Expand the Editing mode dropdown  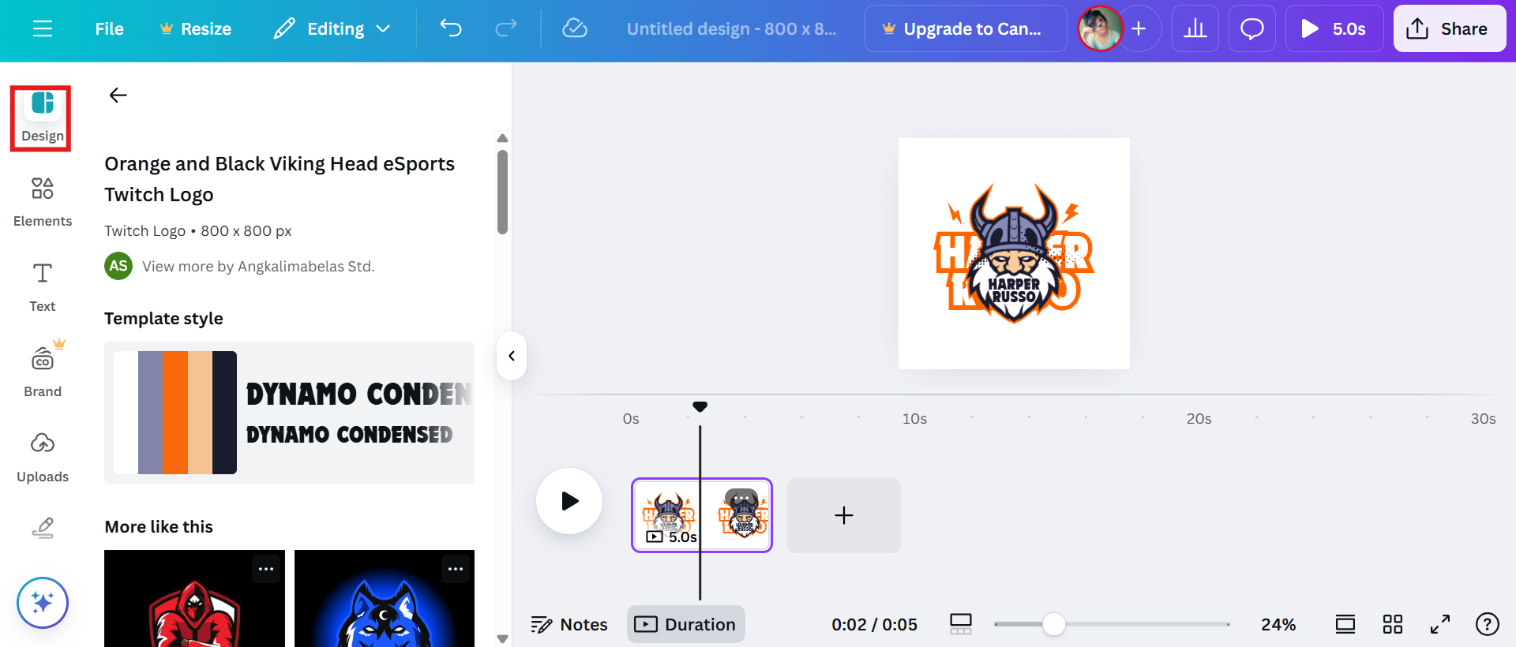(332, 29)
